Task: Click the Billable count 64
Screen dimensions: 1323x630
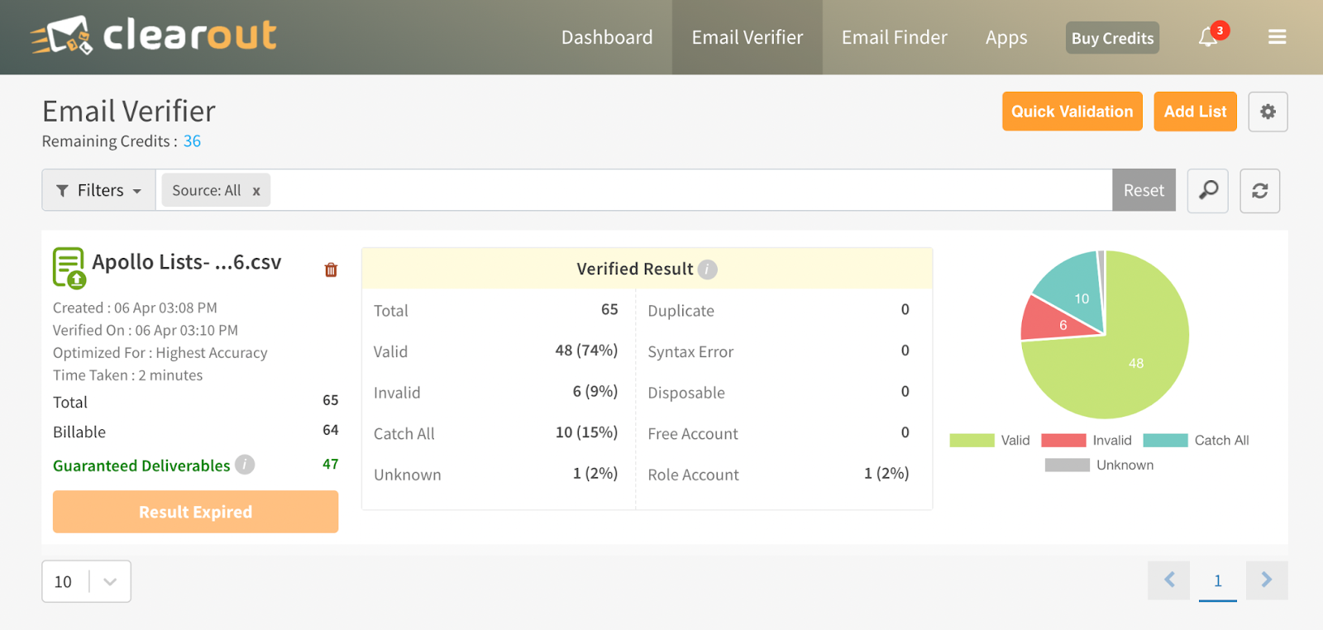Action: [x=331, y=430]
